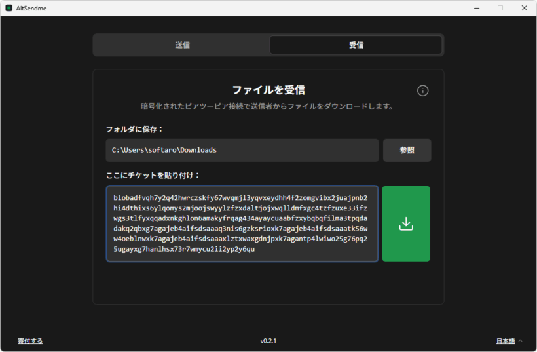Click the AltSendme app icon in title bar
Viewport: 537px width, 352px height.
coord(9,8)
